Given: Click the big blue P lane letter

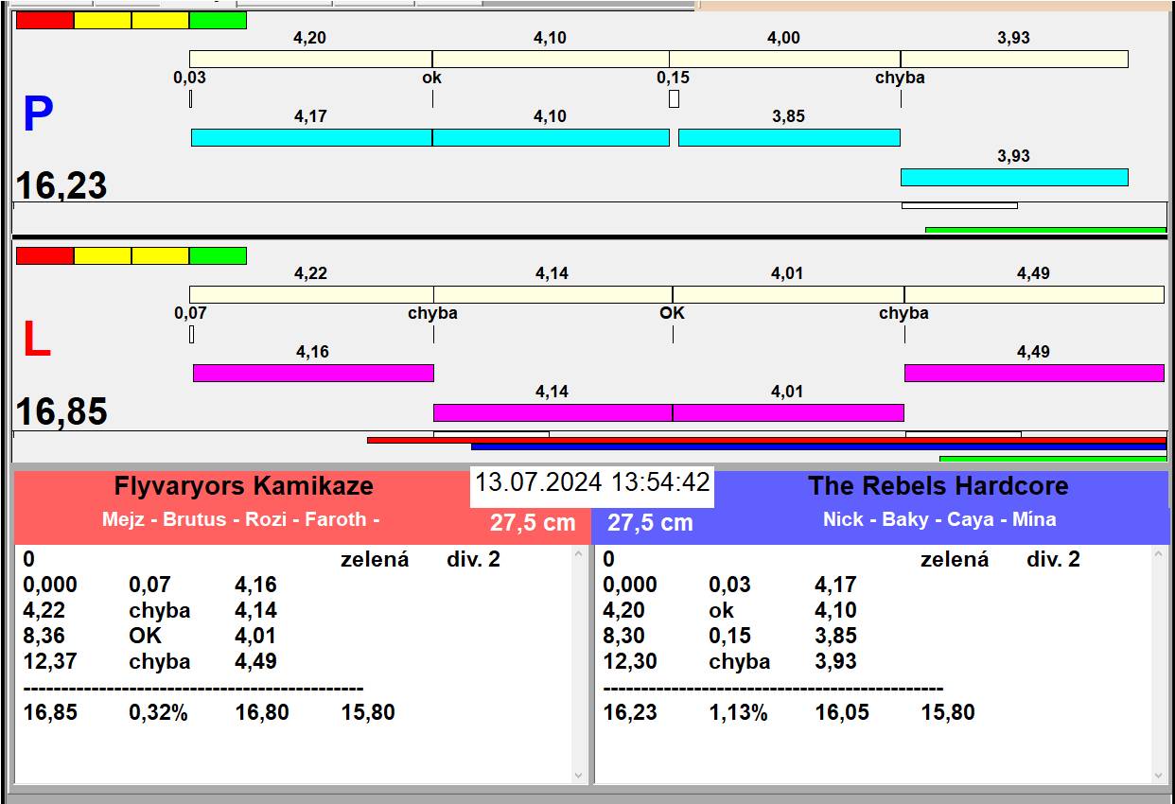Looking at the screenshot, I should 38,115.
